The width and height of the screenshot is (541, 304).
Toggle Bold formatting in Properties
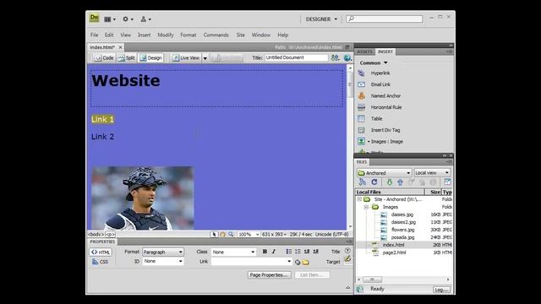(265, 252)
